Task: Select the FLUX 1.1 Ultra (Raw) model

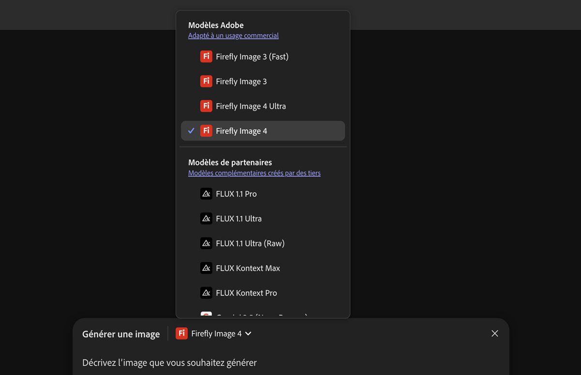Action: point(250,243)
